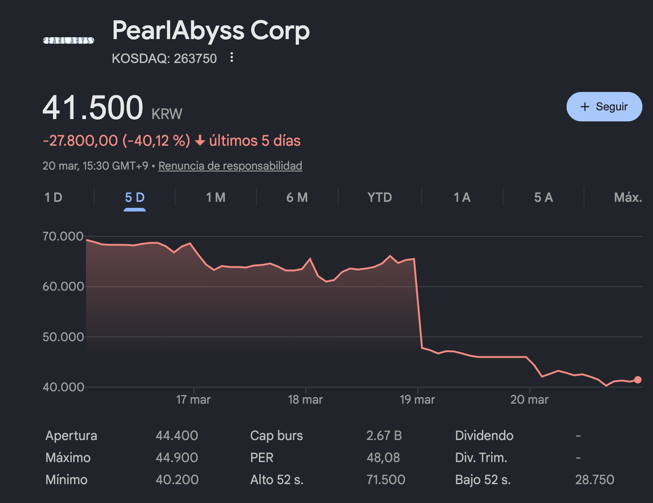This screenshot has width=653, height=503.
Task: View the 1 A yearly range
Action: [462, 198]
